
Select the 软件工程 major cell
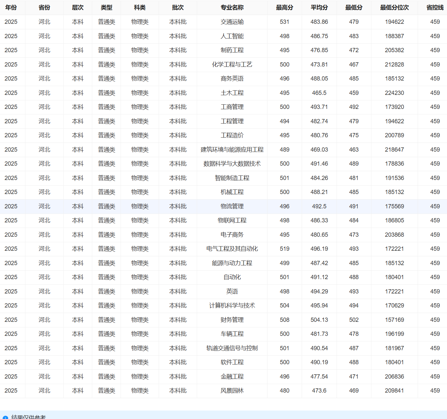(232, 362)
